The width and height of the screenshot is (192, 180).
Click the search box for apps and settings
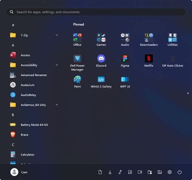96,12
